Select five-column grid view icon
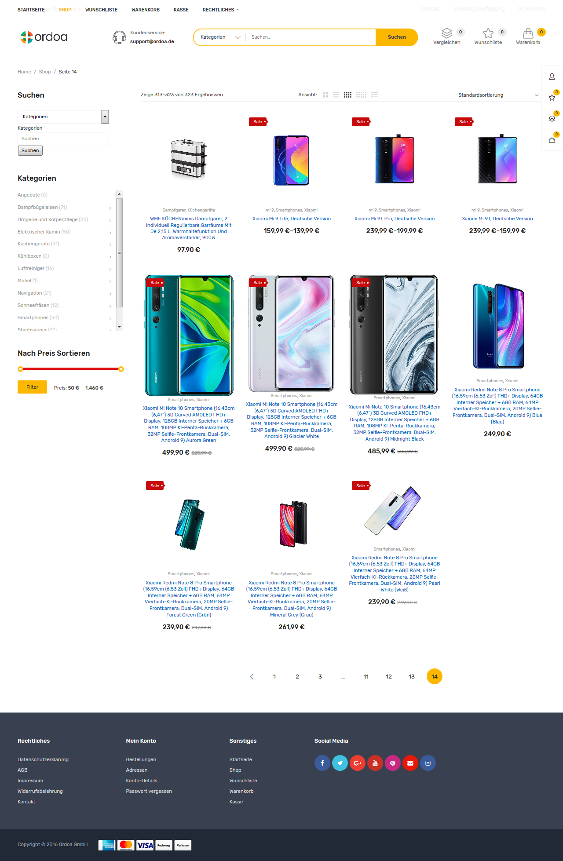Image resolution: width=563 pixels, height=861 pixels. tap(361, 95)
